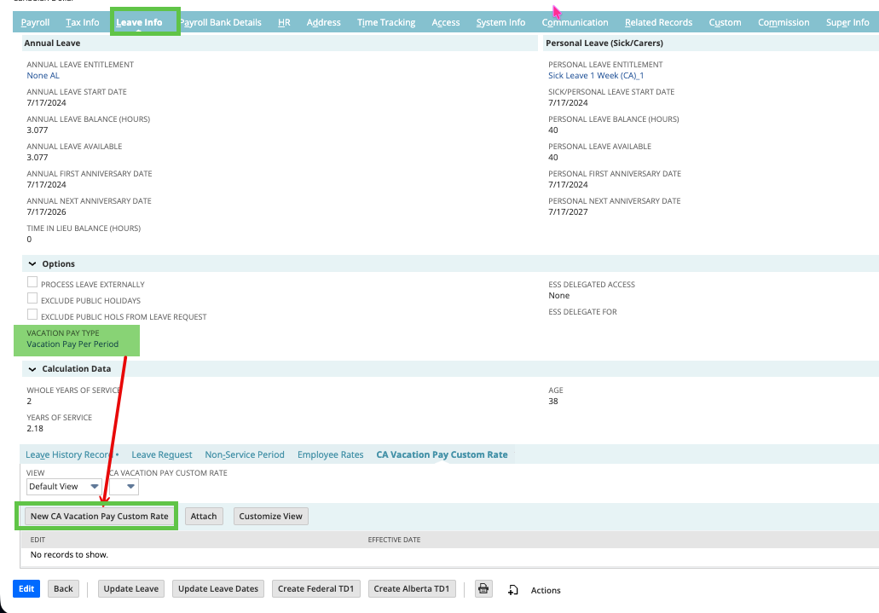Click the Actions icon at bottom
Viewport: 879px width, 613px height.
click(x=513, y=590)
